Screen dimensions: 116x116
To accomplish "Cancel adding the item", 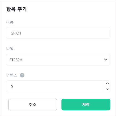I will [x=33, y=105].
